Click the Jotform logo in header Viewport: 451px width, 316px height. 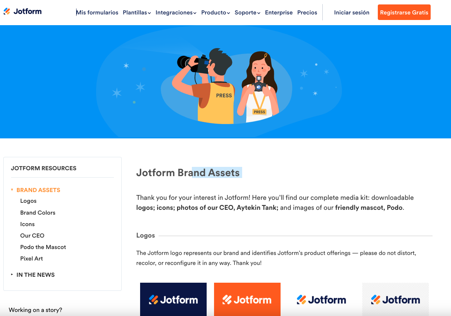pyautogui.click(x=23, y=11)
